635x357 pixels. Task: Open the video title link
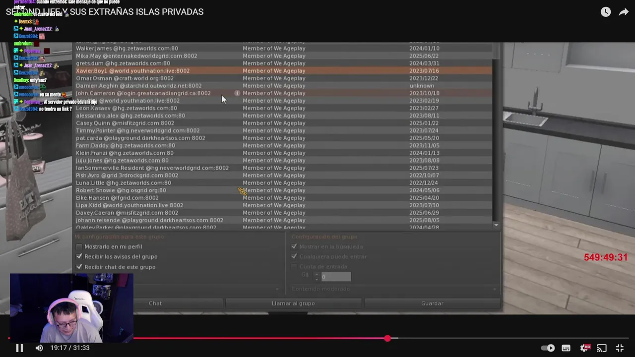click(x=105, y=12)
